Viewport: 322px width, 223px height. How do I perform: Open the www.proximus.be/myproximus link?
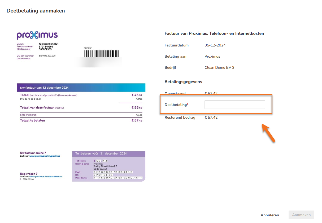[x=45, y=156]
